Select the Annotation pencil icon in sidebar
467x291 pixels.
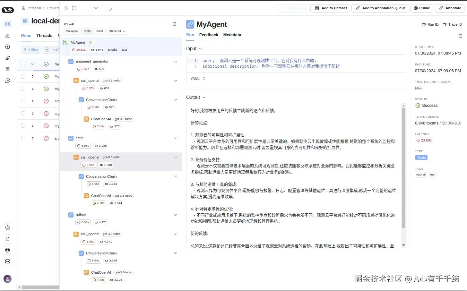coord(7,36)
